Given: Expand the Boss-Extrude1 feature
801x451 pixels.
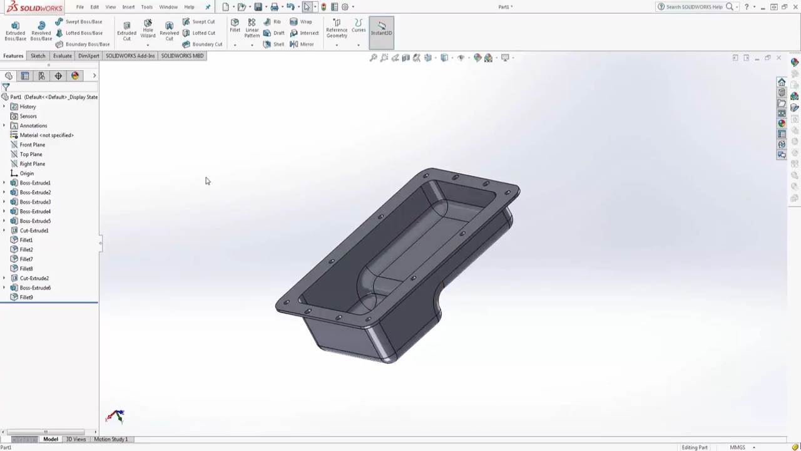Looking at the screenshot, I should [4, 183].
